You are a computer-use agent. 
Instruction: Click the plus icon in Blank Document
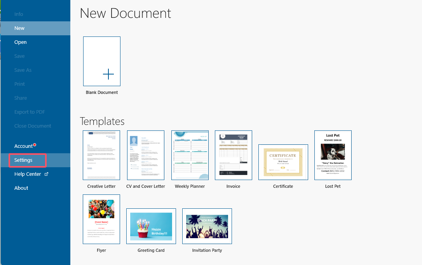pos(108,74)
